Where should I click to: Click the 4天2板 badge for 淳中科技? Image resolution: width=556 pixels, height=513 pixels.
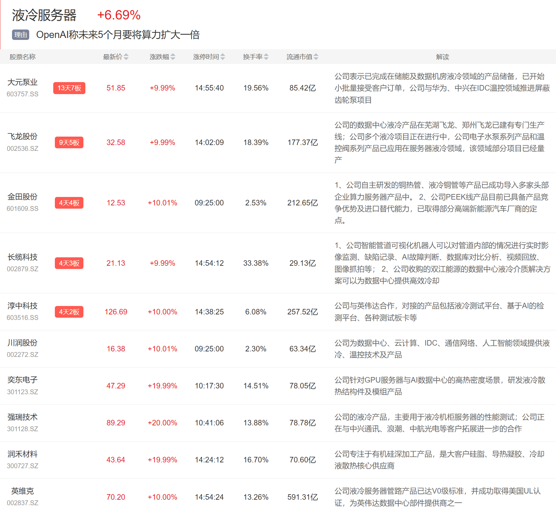[69, 312]
